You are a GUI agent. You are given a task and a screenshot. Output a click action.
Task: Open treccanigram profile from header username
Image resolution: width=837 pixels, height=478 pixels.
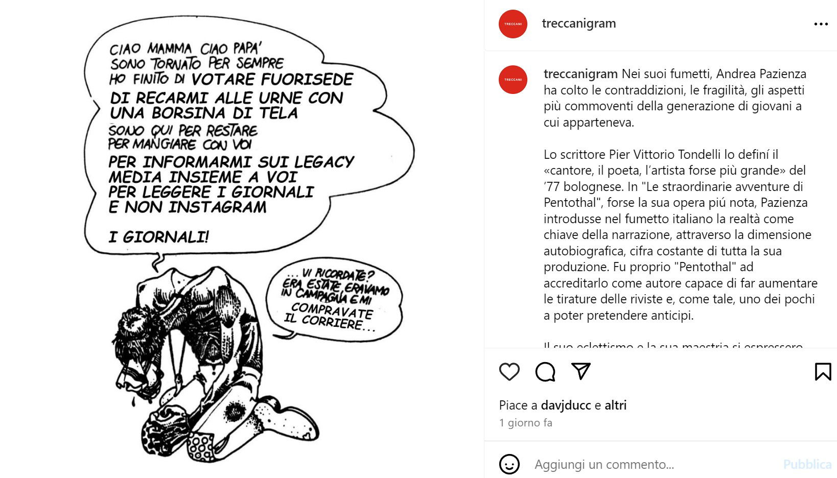pos(579,23)
